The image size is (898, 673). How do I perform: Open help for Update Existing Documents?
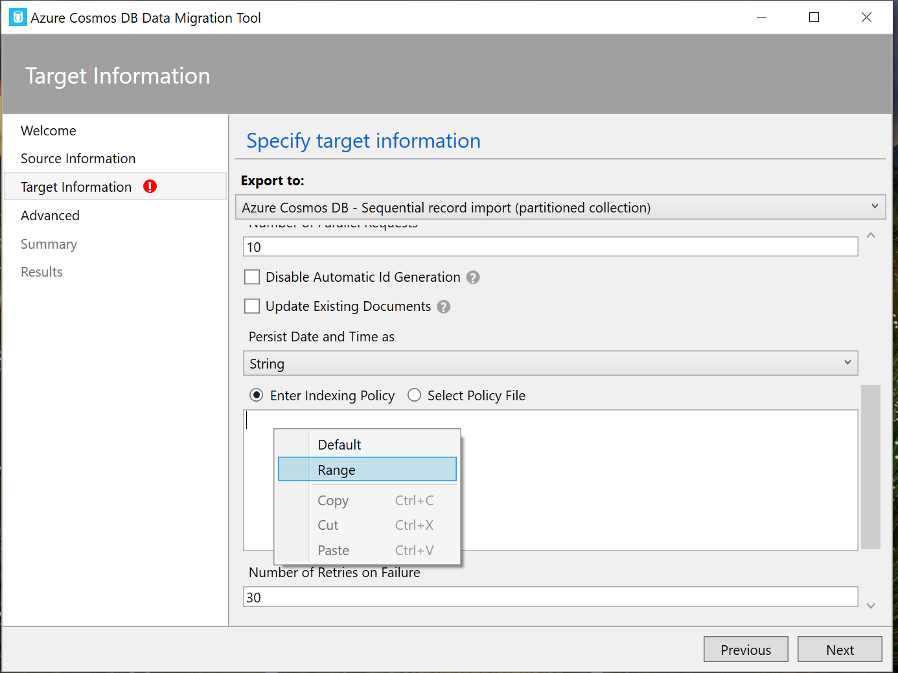pyautogui.click(x=443, y=306)
